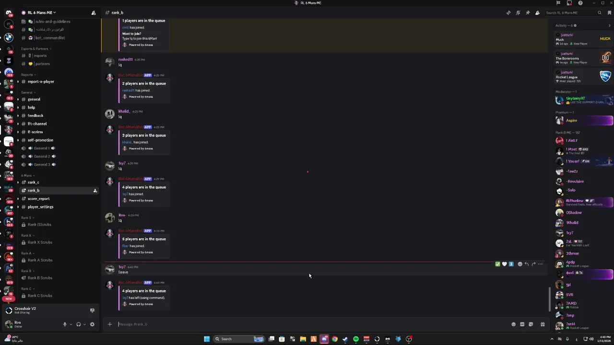Toggle the member list icon

[x=537, y=12]
